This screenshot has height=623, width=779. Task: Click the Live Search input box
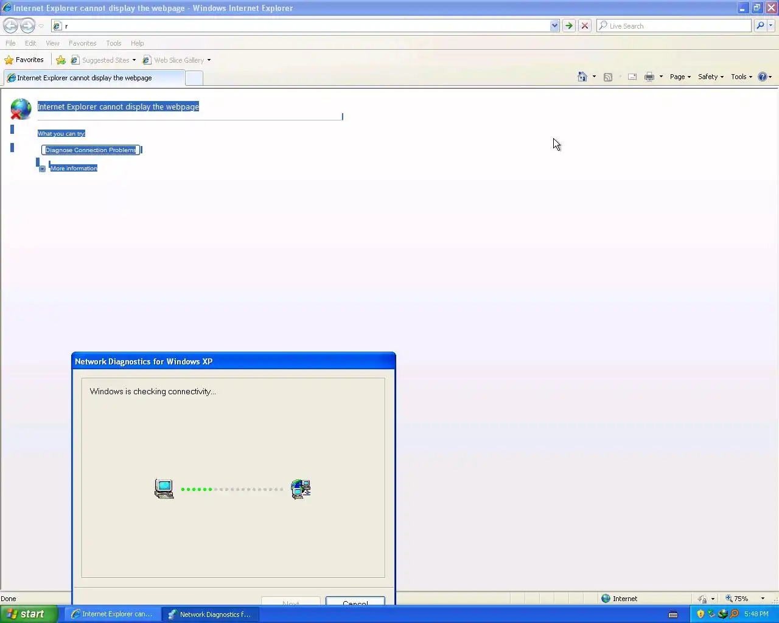pyautogui.click(x=674, y=26)
